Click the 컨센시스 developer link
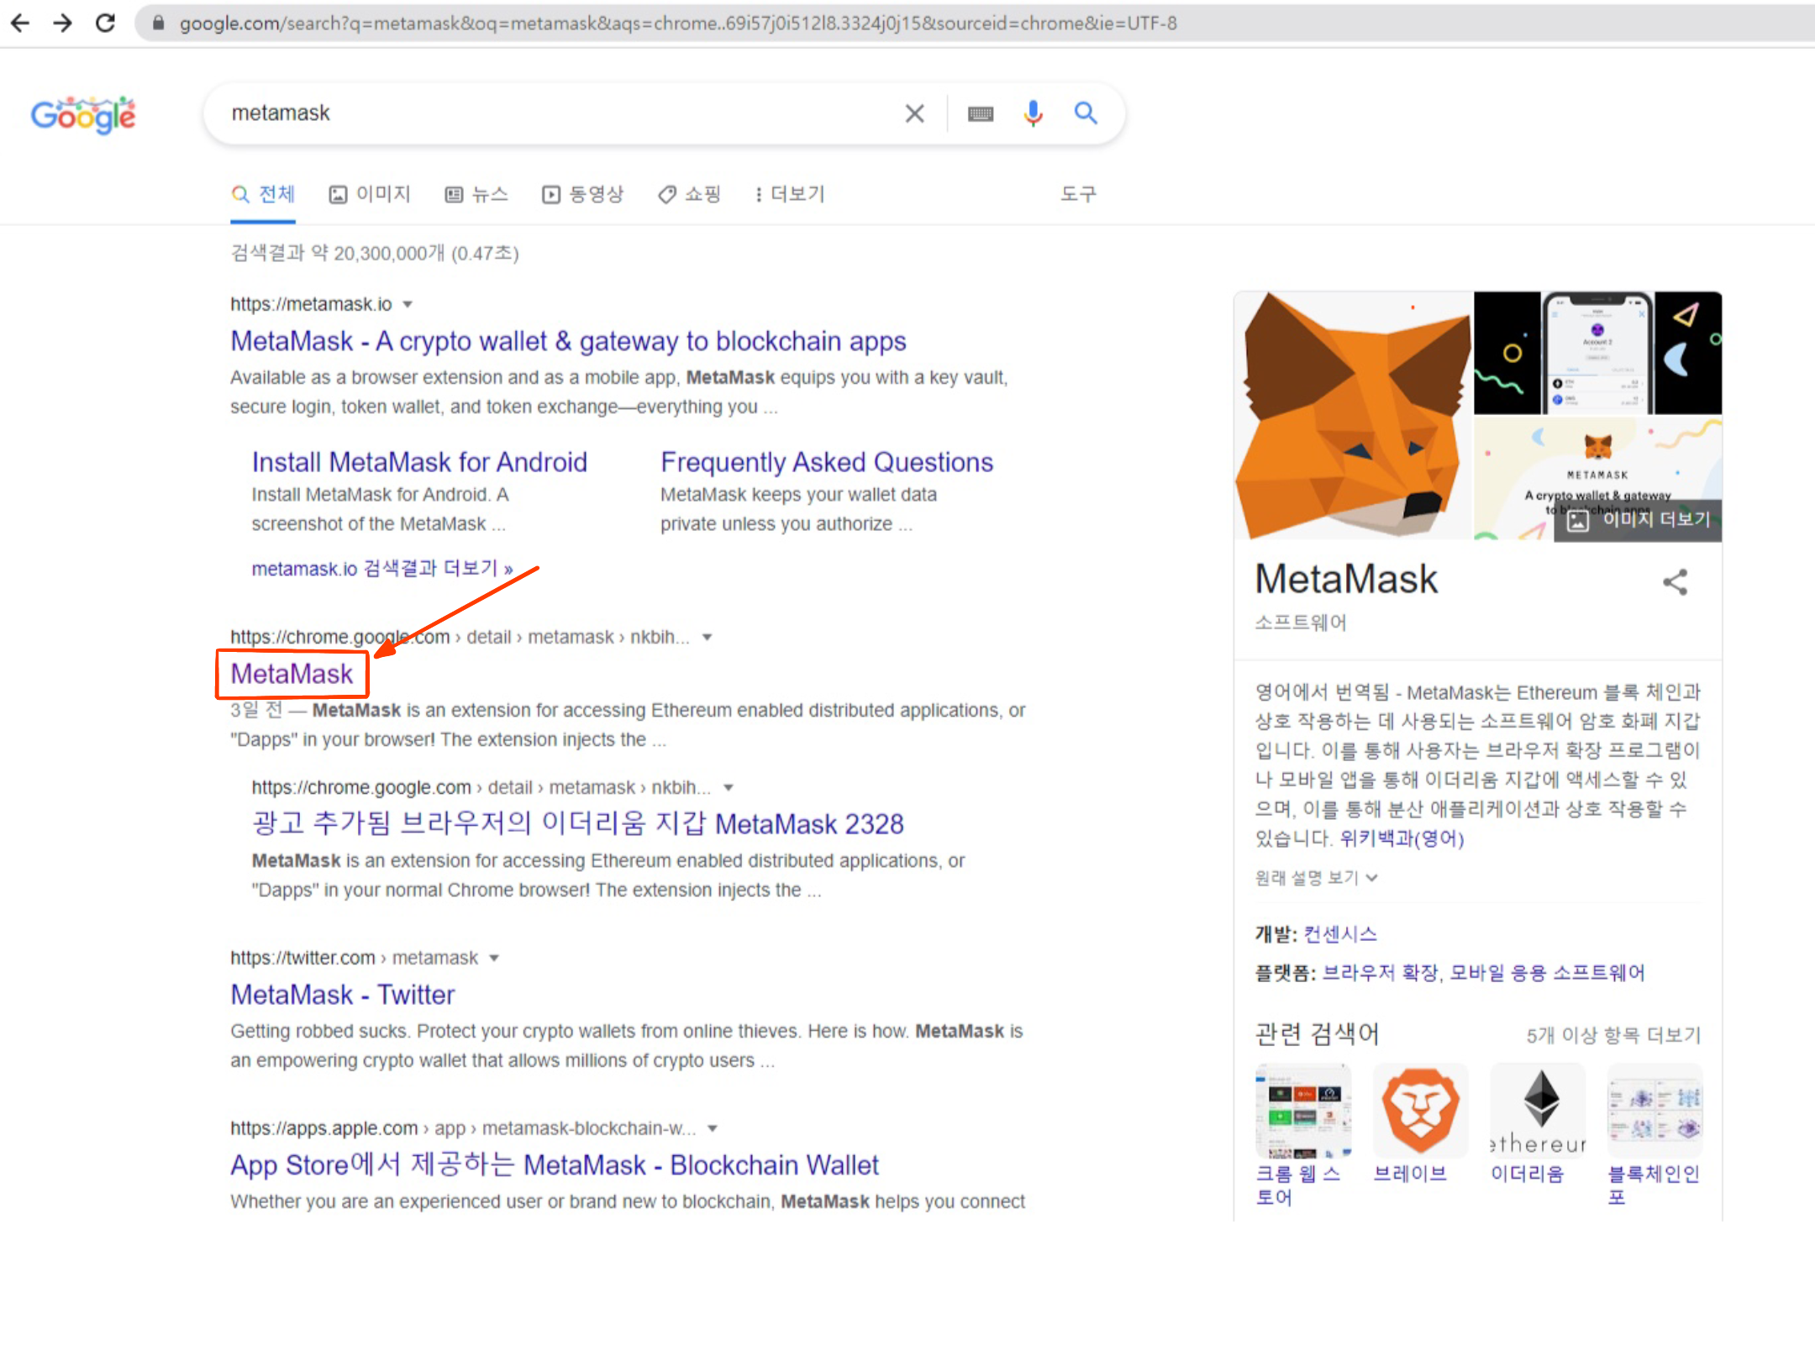This screenshot has height=1361, width=1815. point(1340,934)
